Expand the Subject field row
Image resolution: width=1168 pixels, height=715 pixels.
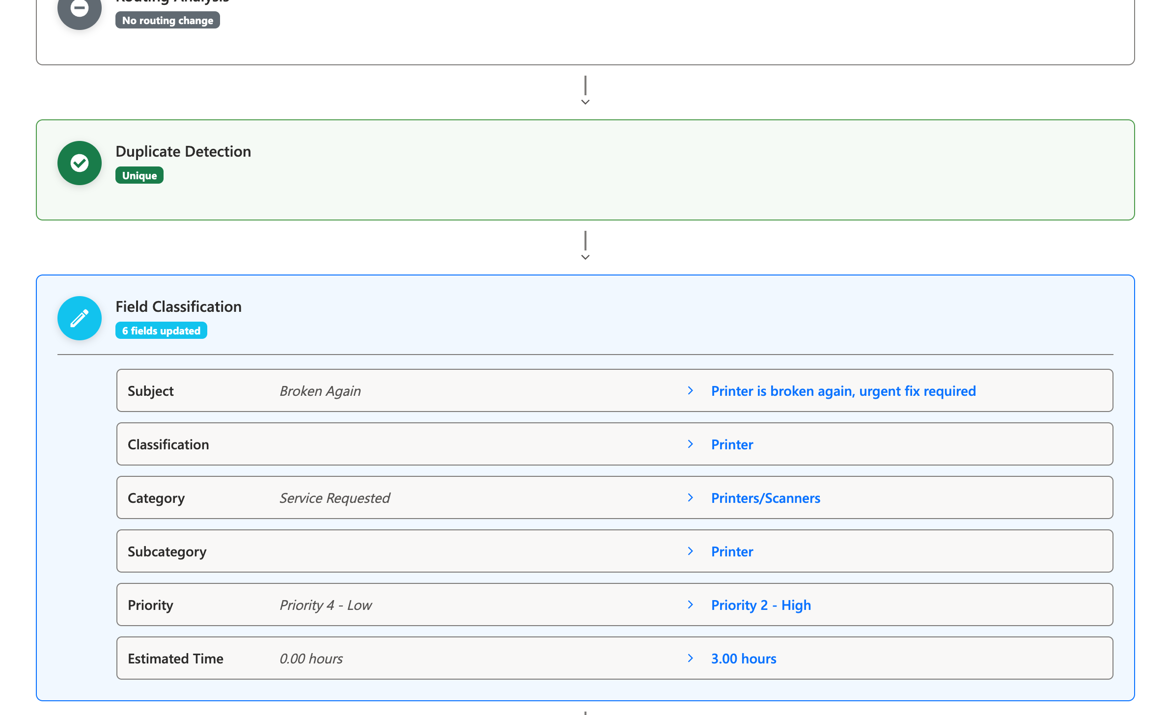pyautogui.click(x=691, y=390)
